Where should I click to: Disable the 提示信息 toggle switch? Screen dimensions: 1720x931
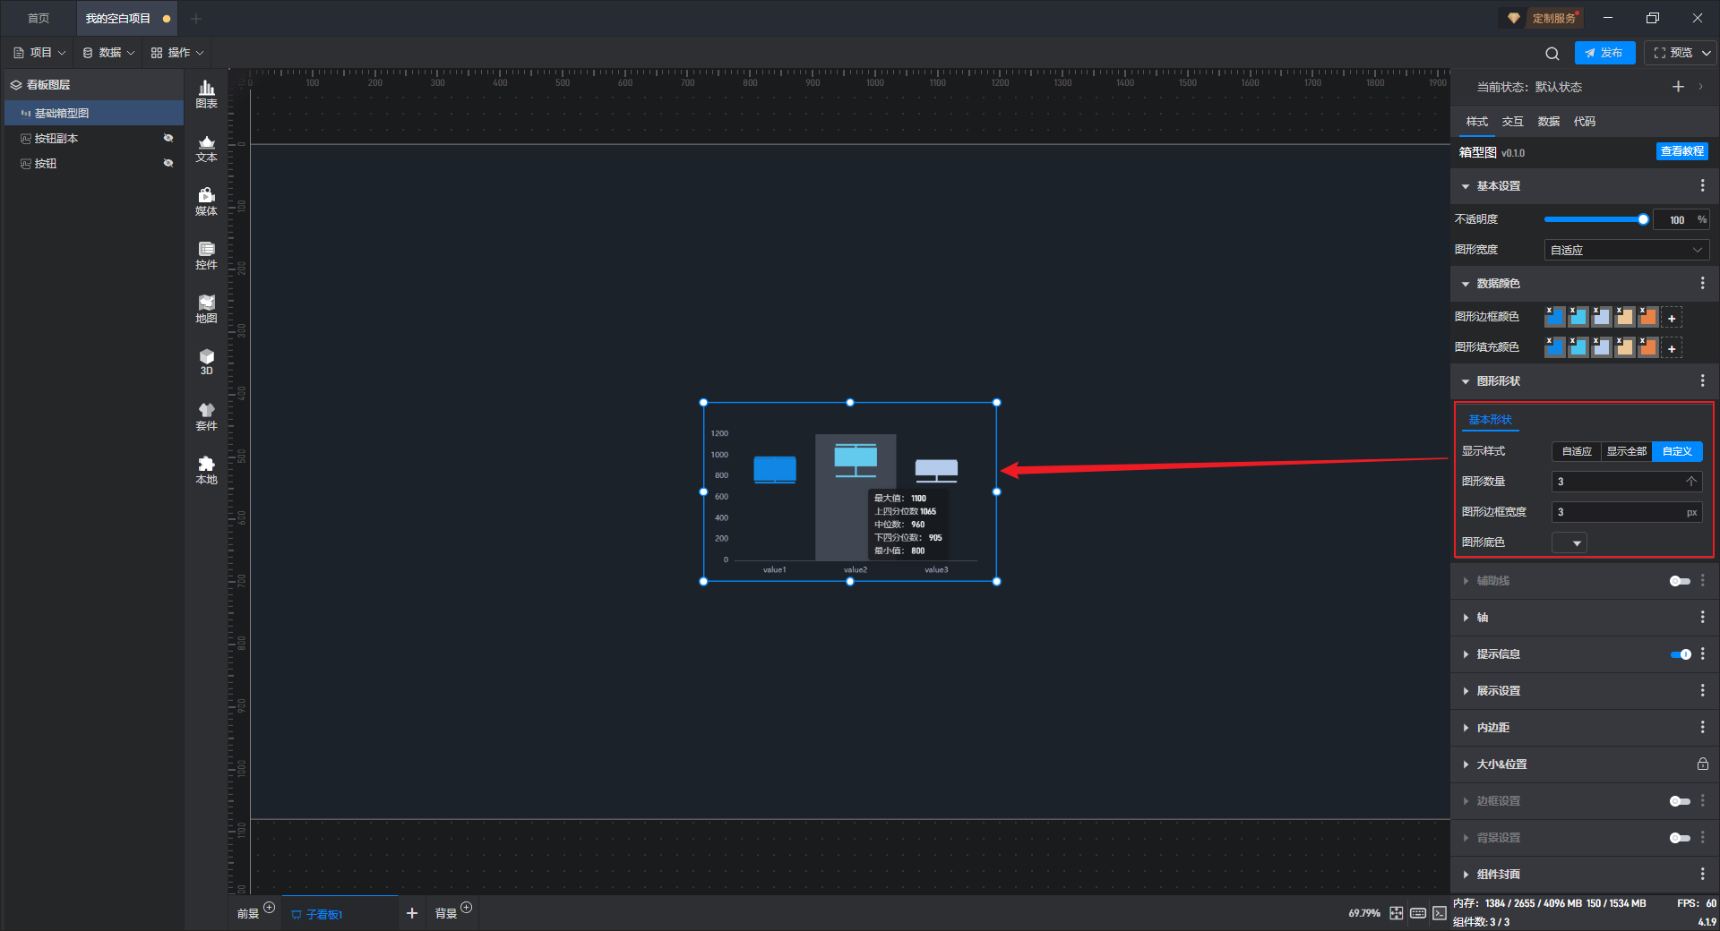(1681, 654)
